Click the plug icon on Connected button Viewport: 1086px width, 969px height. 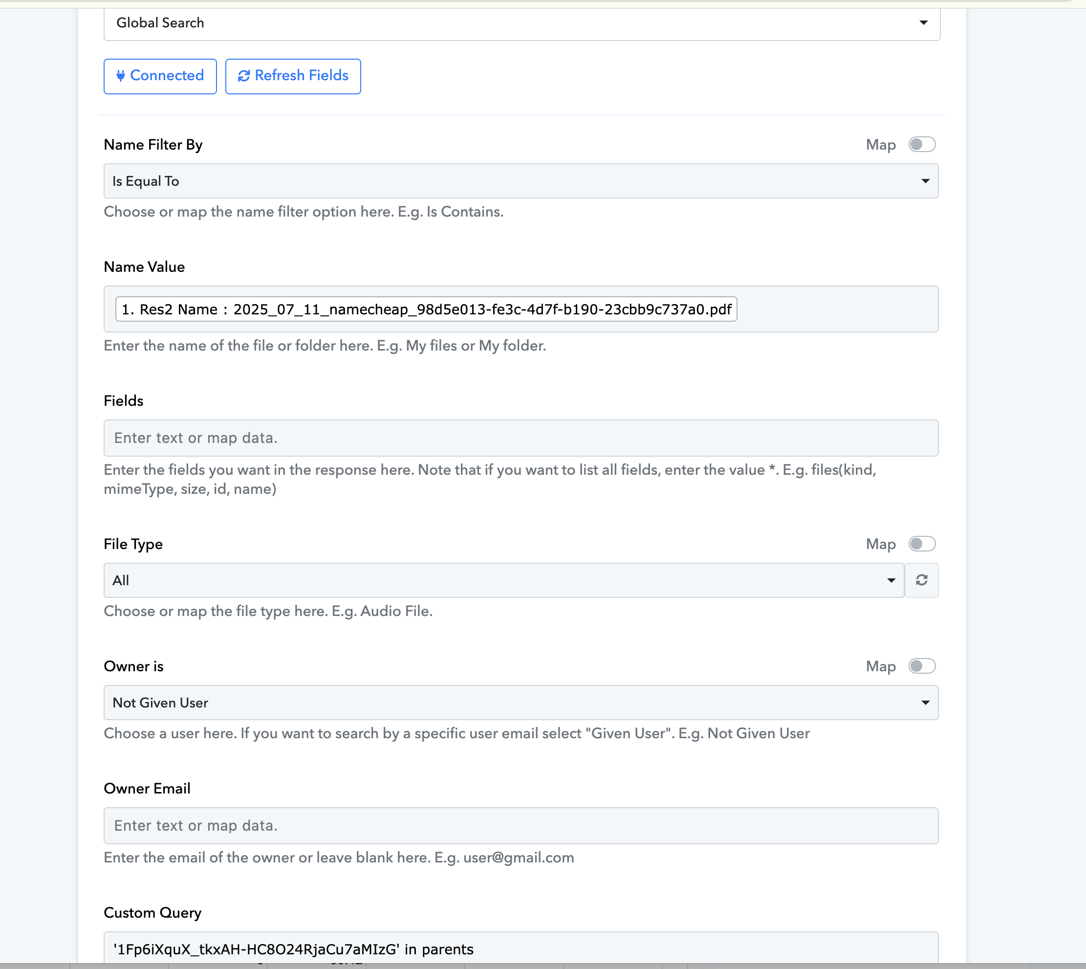coord(121,76)
